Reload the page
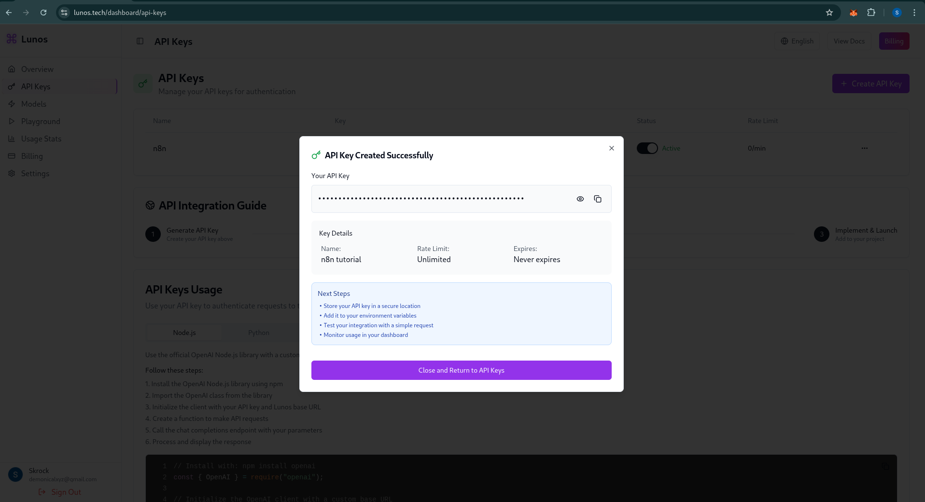The height and width of the screenshot is (502, 925). pos(43,13)
